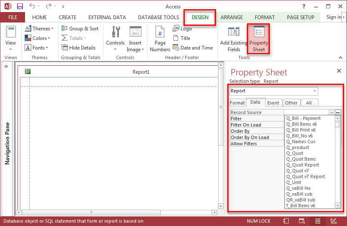Open the FILE tab
The image size is (347, 226).
(13, 17)
